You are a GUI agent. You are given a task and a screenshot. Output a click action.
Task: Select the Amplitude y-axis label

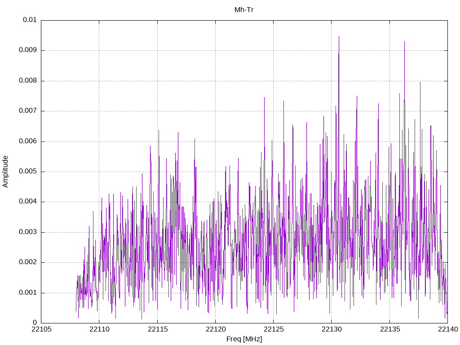pyautogui.click(x=5, y=172)
